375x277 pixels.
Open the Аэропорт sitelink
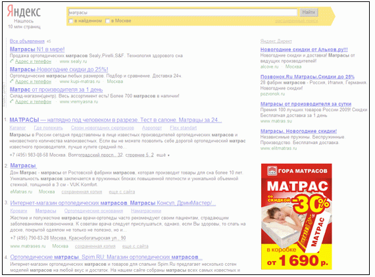point(152,128)
